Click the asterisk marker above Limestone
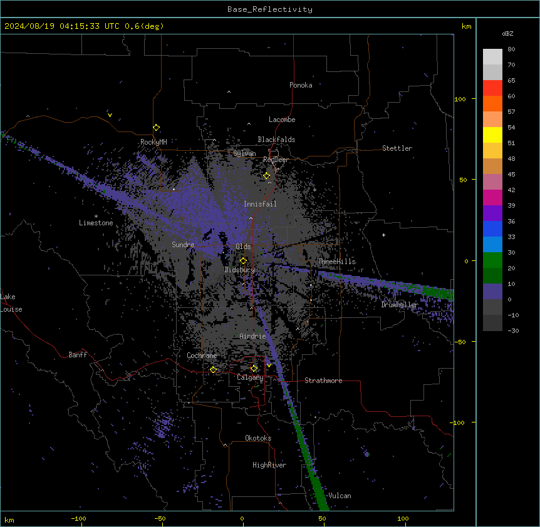Screen dimensions: 540x527 click(96, 217)
